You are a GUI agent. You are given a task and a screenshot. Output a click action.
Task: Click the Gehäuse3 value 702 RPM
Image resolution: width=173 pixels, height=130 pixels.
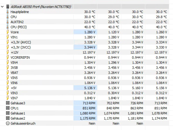click(x=113, y=103)
